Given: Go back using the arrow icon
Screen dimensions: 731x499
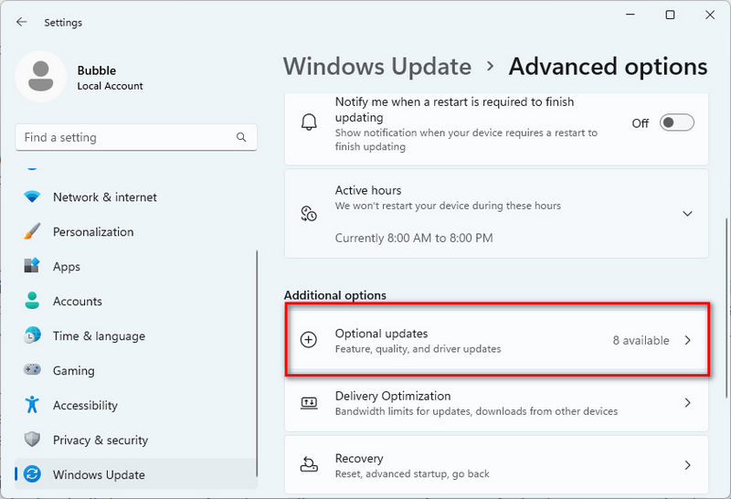Looking at the screenshot, I should click(21, 22).
